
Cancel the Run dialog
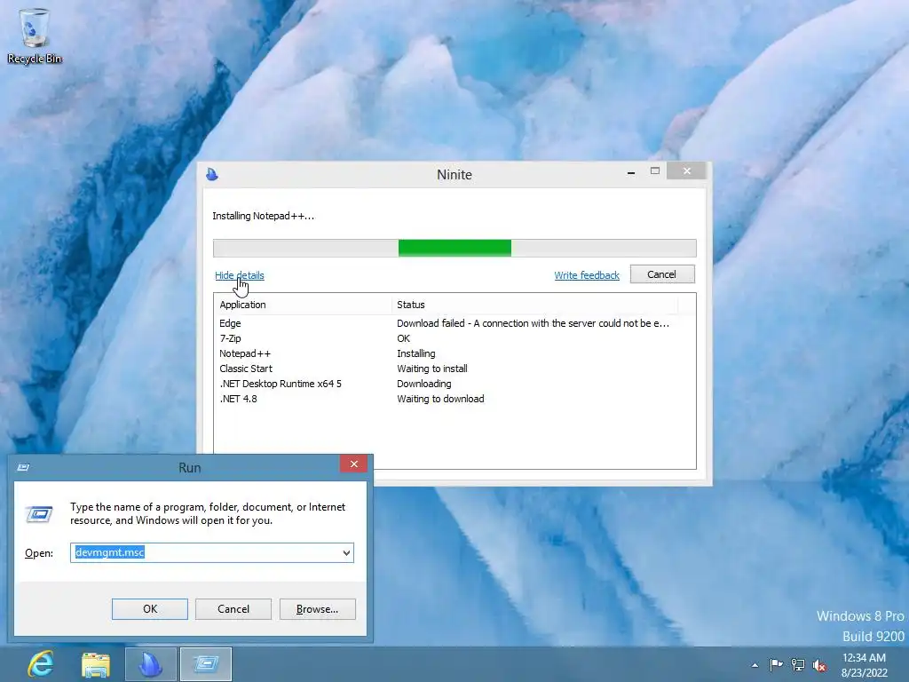click(233, 609)
